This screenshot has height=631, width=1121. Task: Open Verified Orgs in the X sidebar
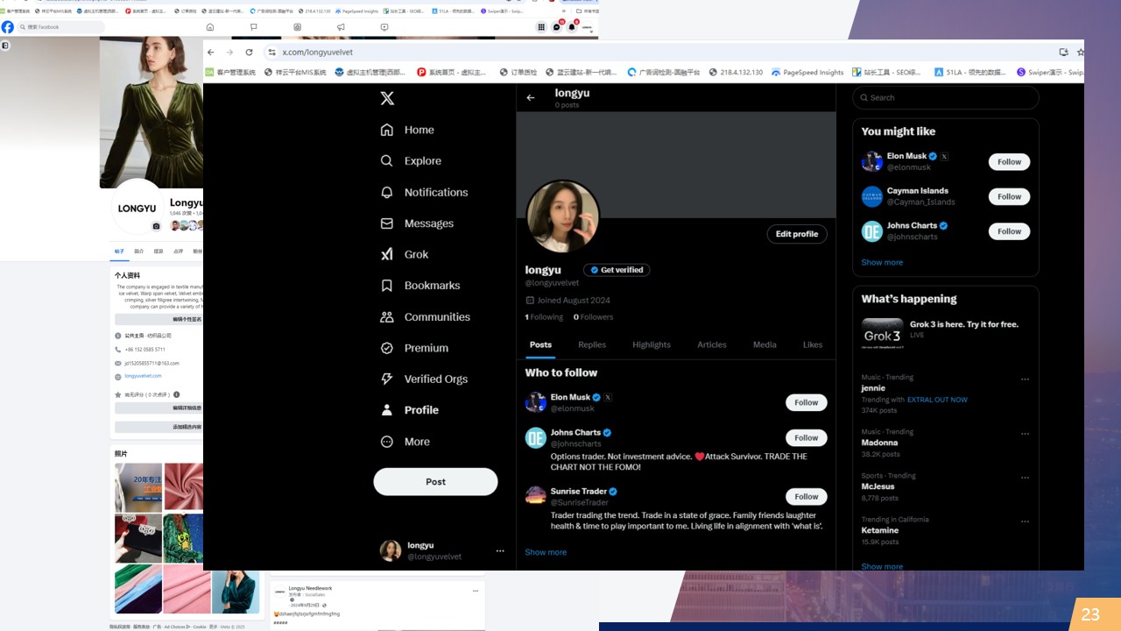(424, 379)
